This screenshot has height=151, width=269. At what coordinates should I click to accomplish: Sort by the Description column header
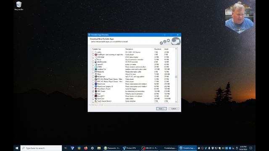coord(139,49)
